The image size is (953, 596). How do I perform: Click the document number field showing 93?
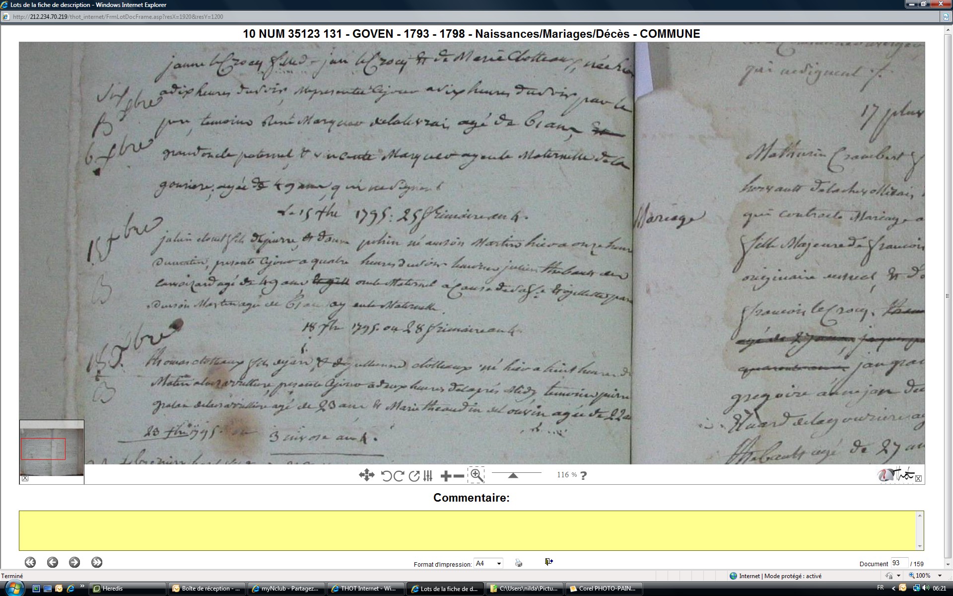coord(898,563)
